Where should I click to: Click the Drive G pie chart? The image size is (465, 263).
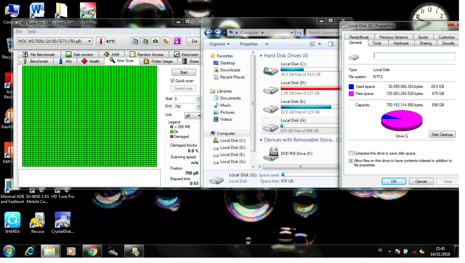[402, 121]
